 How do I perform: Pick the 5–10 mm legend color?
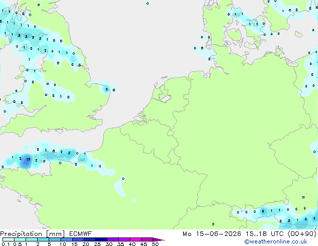(x=55, y=239)
